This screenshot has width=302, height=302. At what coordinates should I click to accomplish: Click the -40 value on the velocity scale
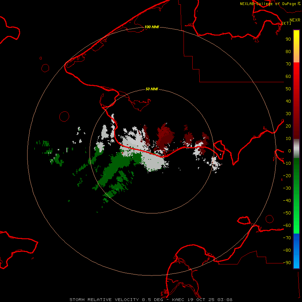pos(287,201)
